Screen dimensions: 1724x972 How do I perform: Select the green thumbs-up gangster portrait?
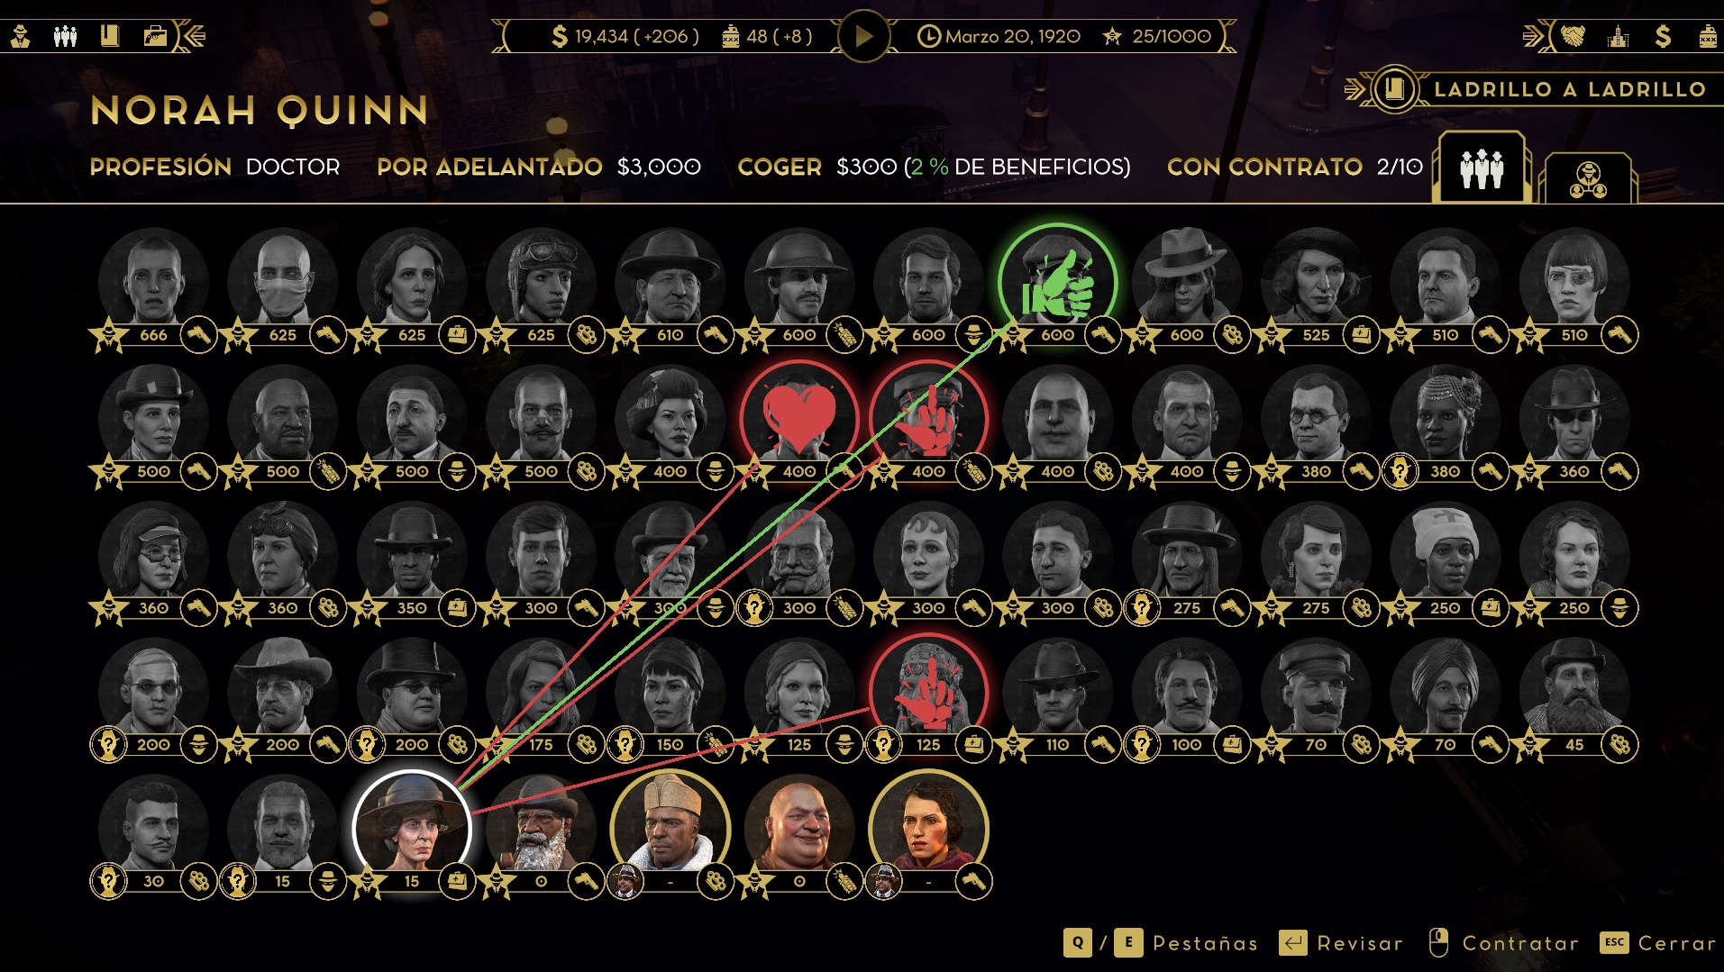(1057, 283)
